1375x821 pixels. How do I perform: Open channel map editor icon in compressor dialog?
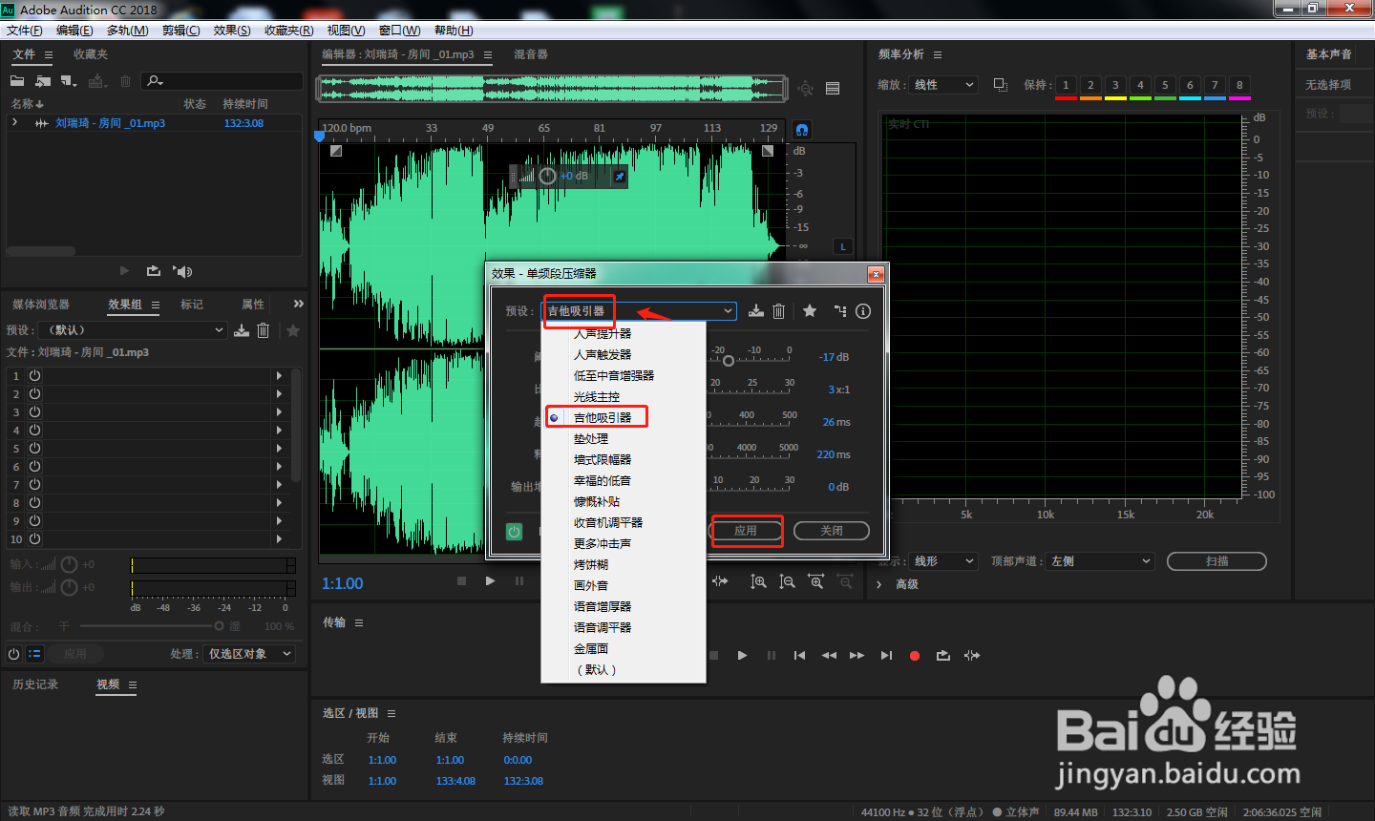839,310
